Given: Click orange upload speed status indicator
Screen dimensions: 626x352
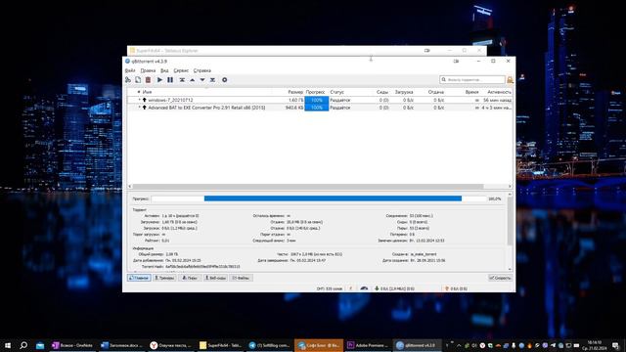Looking at the screenshot, I should point(456,288).
